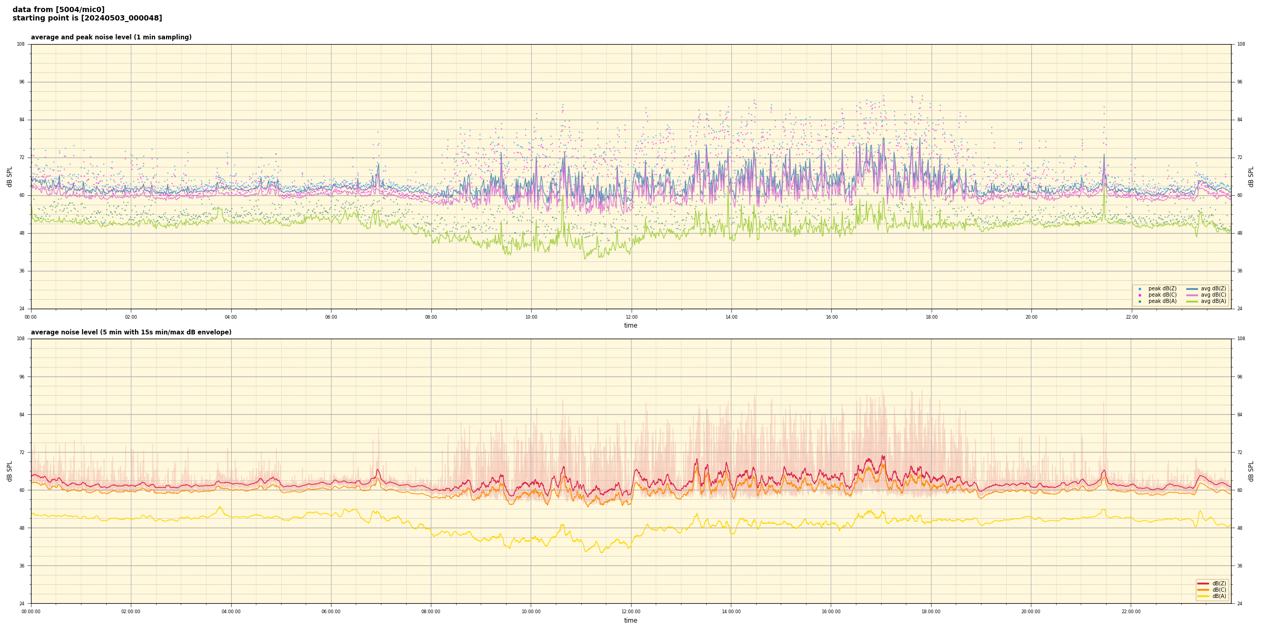The image size is (1261, 630).
Task: Click the peak dB(Z) legend marker
Action: [1140, 289]
